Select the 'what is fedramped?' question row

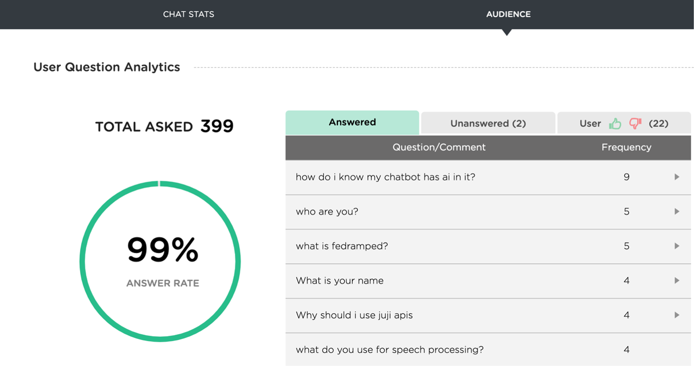[488, 246]
